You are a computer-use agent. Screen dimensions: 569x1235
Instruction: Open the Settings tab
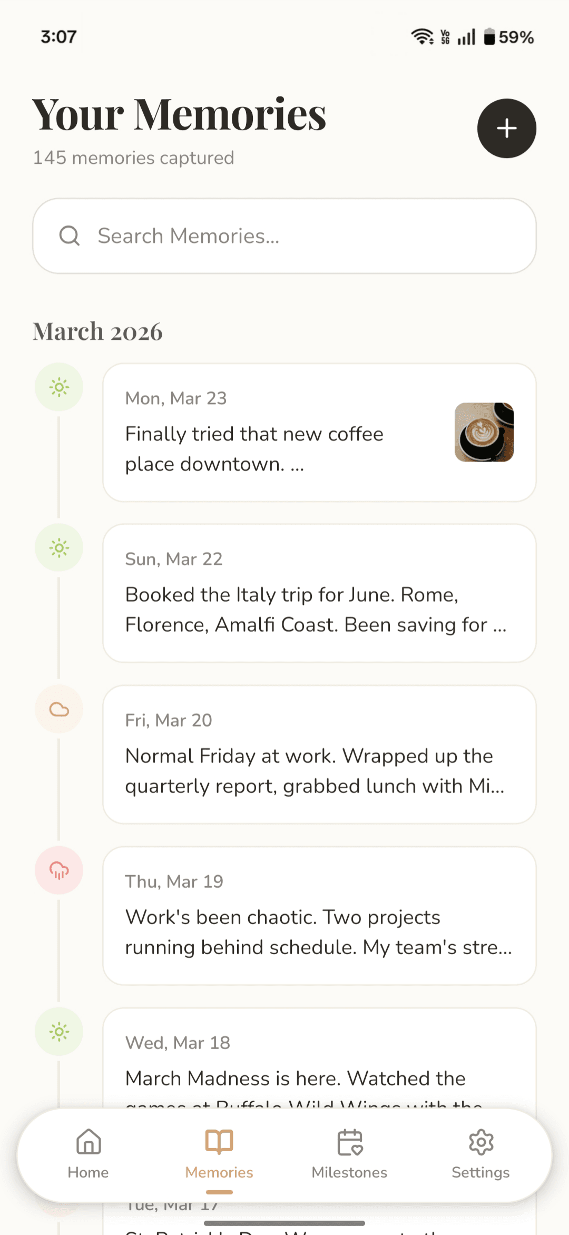[x=480, y=1154]
